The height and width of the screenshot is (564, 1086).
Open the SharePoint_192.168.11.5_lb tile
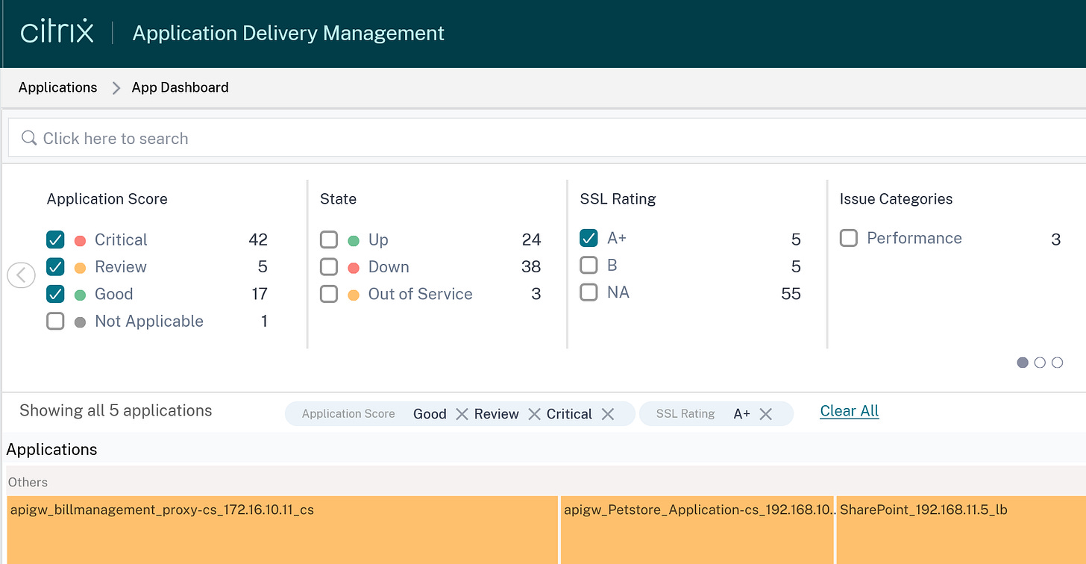click(x=961, y=530)
